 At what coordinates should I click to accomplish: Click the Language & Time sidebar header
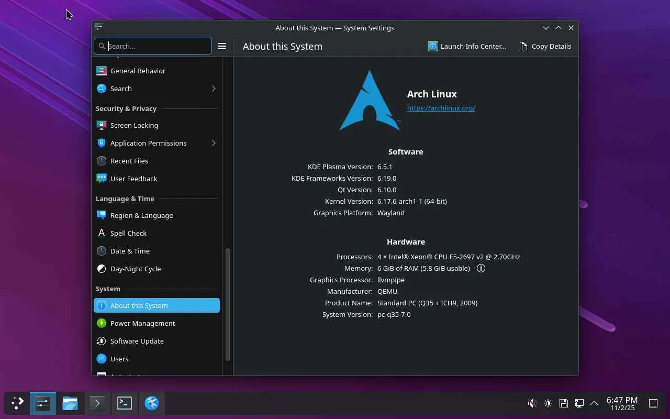125,199
